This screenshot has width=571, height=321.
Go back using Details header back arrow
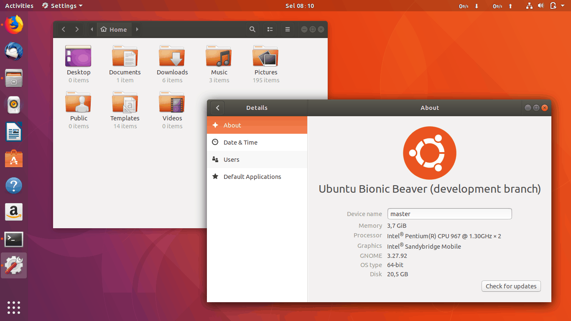(217, 107)
